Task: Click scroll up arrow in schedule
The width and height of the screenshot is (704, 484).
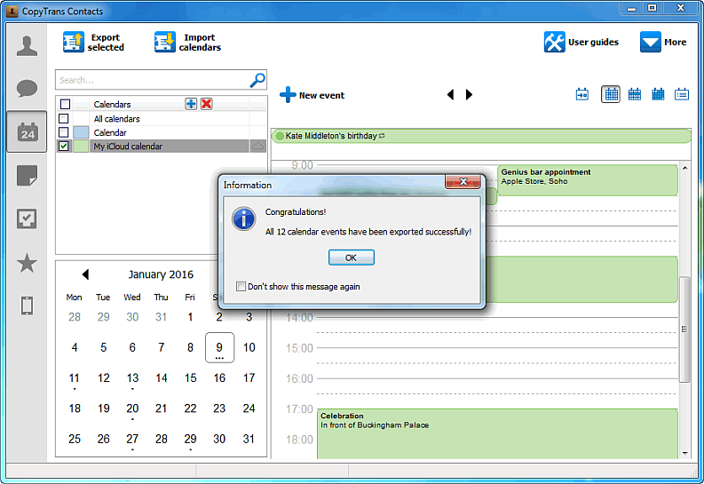Action: pyautogui.click(x=684, y=168)
